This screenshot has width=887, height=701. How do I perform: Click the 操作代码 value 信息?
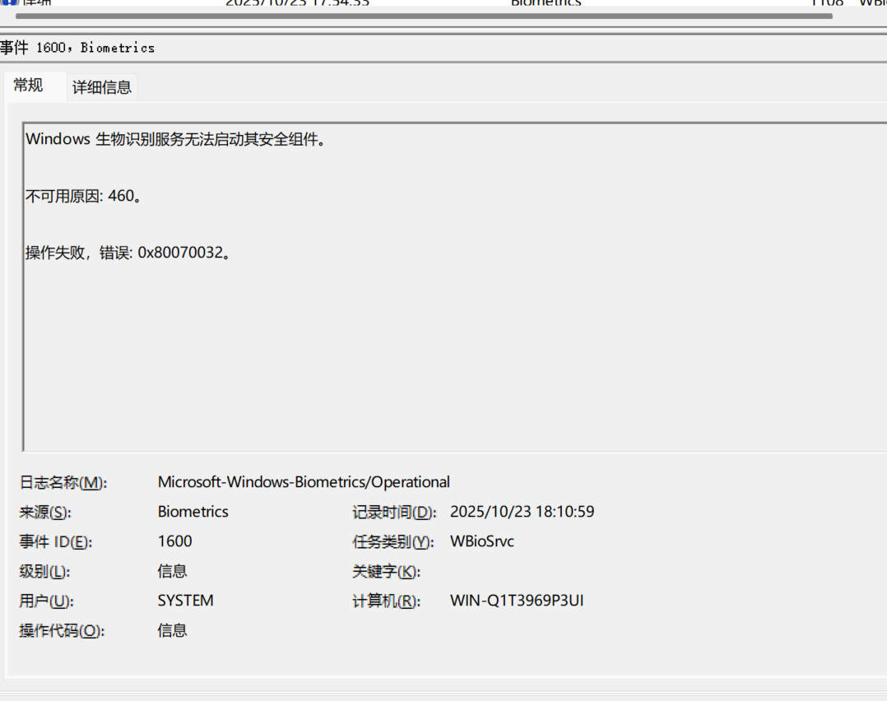(x=172, y=630)
